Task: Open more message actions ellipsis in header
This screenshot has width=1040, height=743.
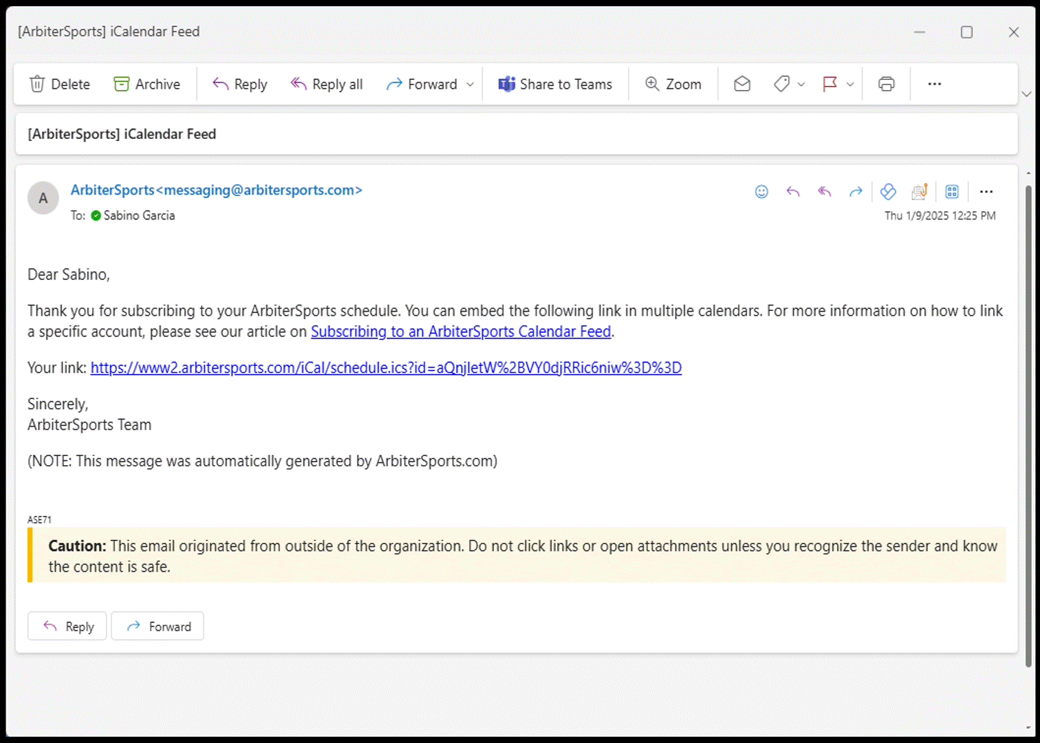Action: click(986, 192)
